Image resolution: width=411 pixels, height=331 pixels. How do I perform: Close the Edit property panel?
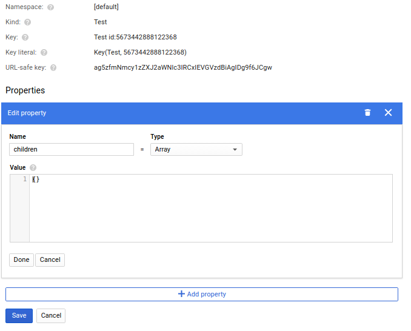(388, 113)
